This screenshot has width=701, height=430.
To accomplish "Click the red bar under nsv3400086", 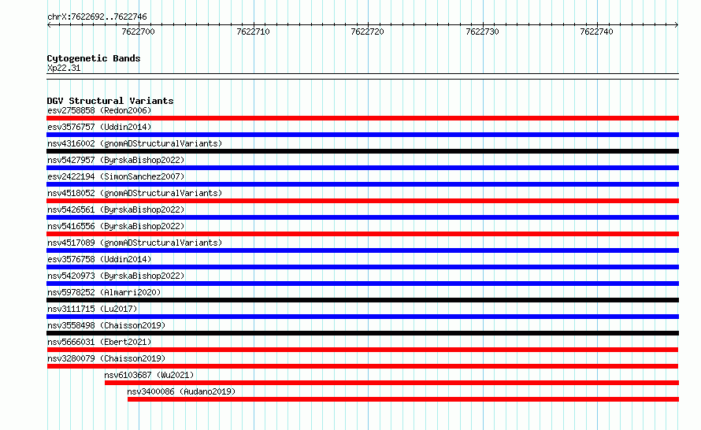I will [x=403, y=399].
